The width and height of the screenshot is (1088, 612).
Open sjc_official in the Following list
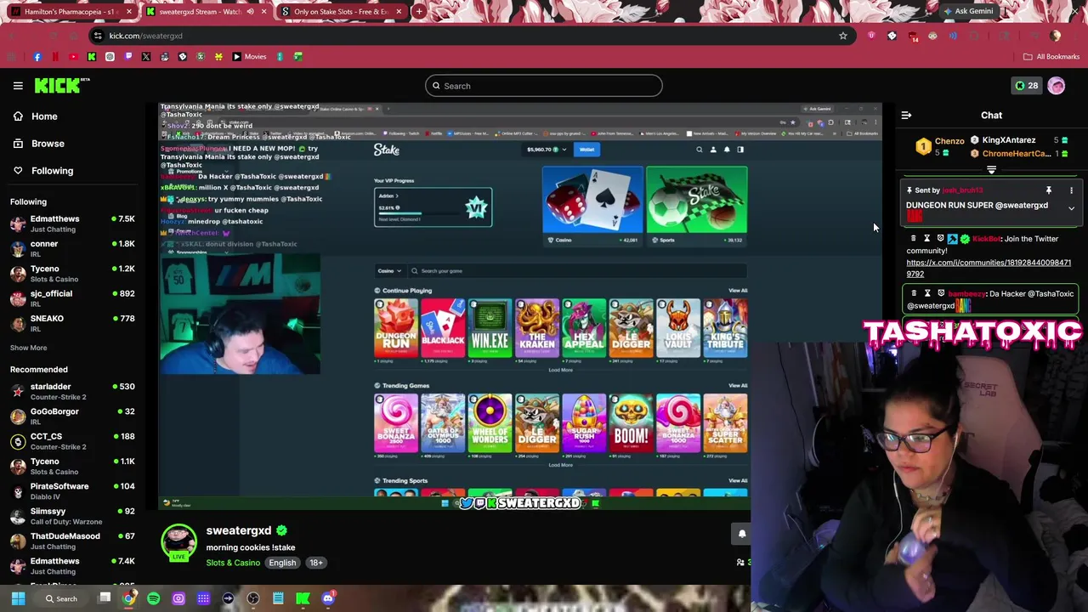click(73, 298)
